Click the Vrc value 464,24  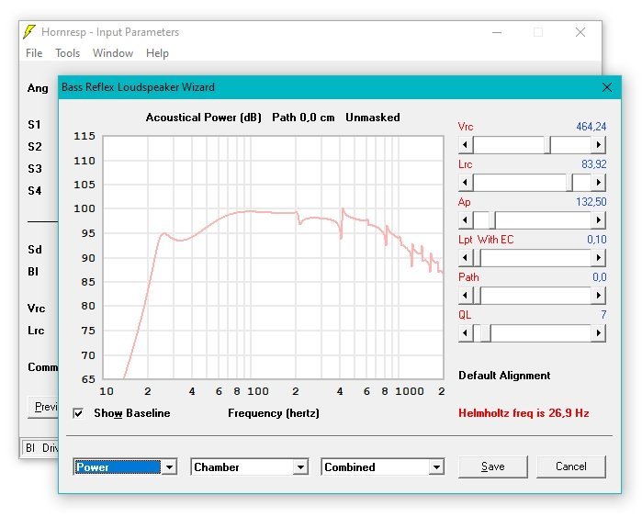coord(591,127)
